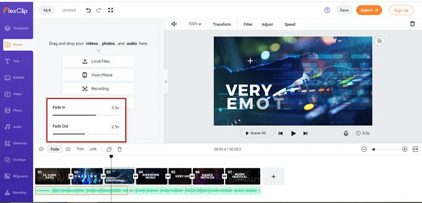Image resolution: width=422 pixels, height=203 pixels.
Task: Open the Video sidebar section
Action: [14, 94]
